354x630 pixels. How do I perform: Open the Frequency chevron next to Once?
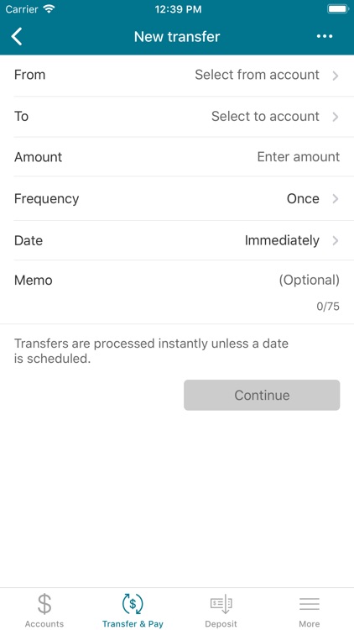point(336,199)
